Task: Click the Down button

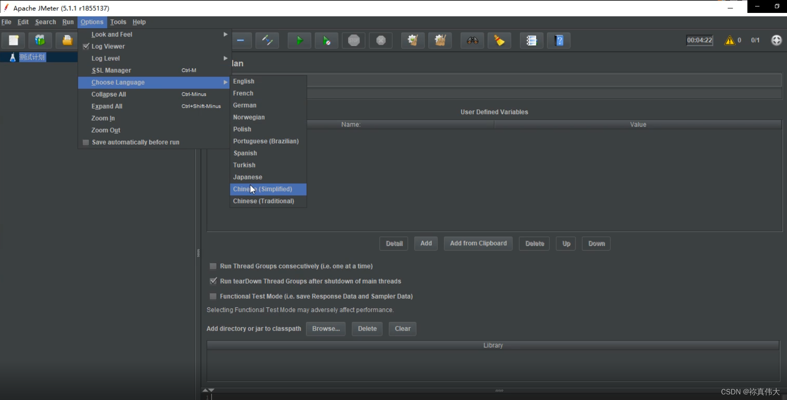Action: click(x=596, y=244)
